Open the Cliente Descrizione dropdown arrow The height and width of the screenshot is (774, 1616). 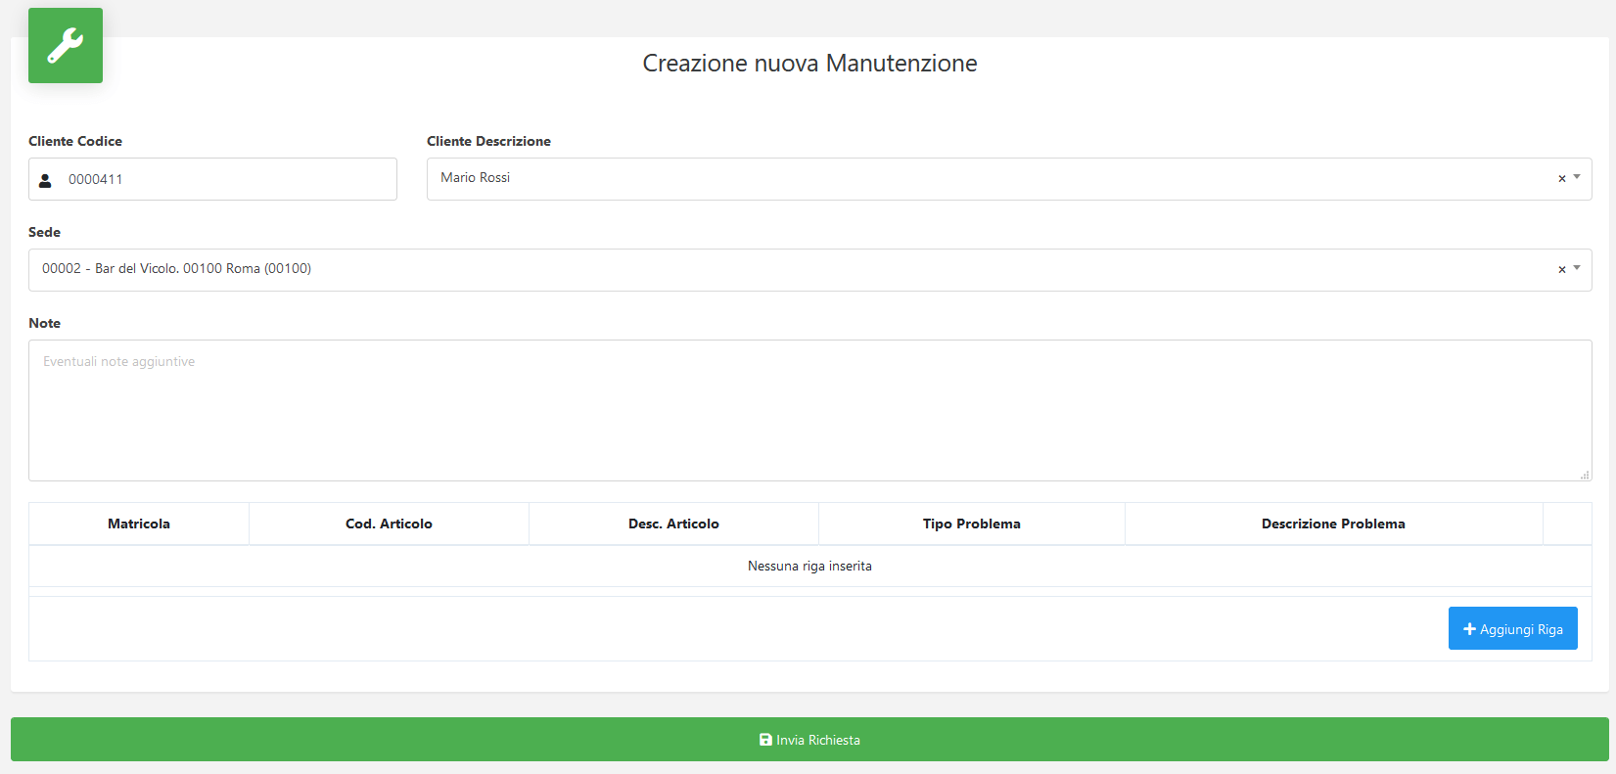[x=1577, y=177]
